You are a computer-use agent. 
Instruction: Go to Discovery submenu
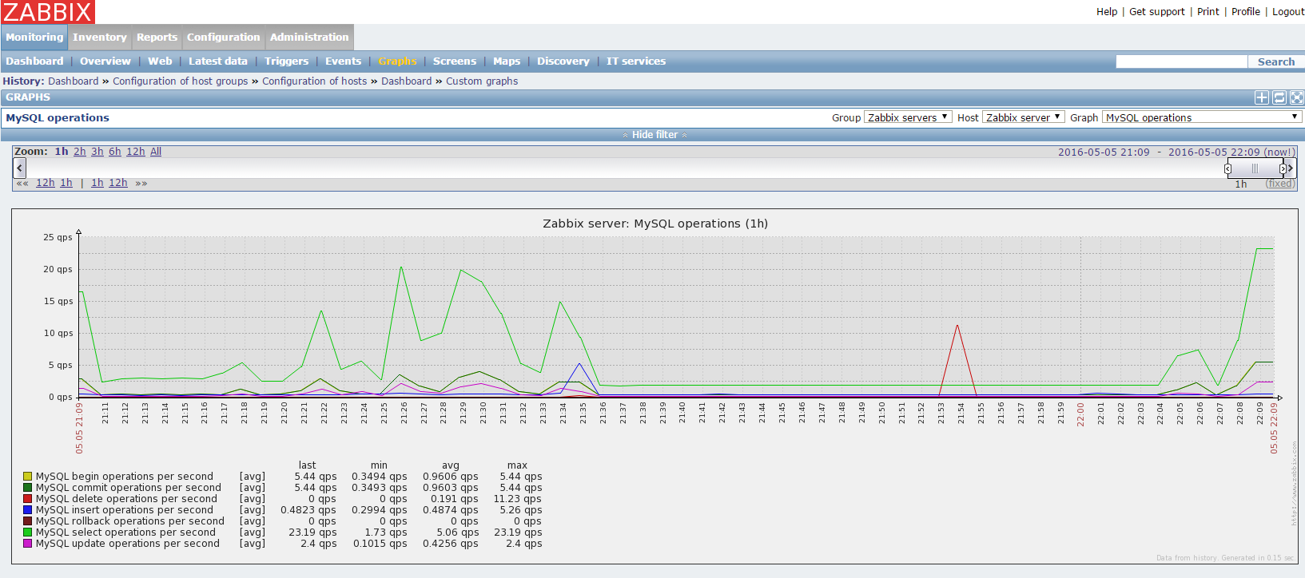[563, 61]
